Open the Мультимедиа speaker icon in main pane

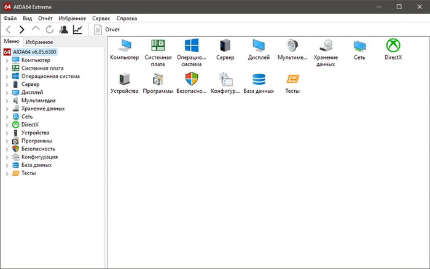click(292, 45)
